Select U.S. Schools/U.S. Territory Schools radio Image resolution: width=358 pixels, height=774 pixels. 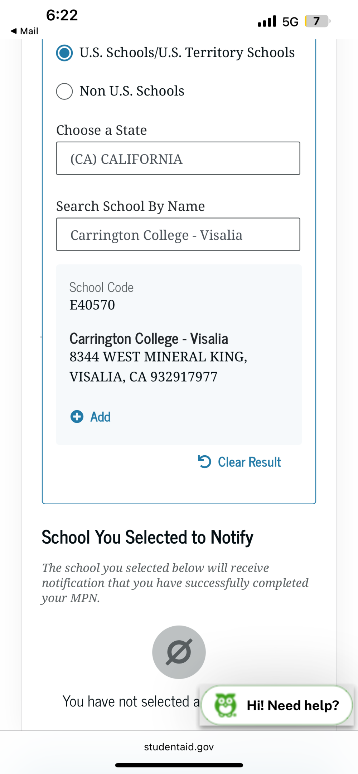click(64, 53)
